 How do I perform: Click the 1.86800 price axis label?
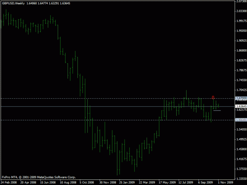click(x=241, y=50)
